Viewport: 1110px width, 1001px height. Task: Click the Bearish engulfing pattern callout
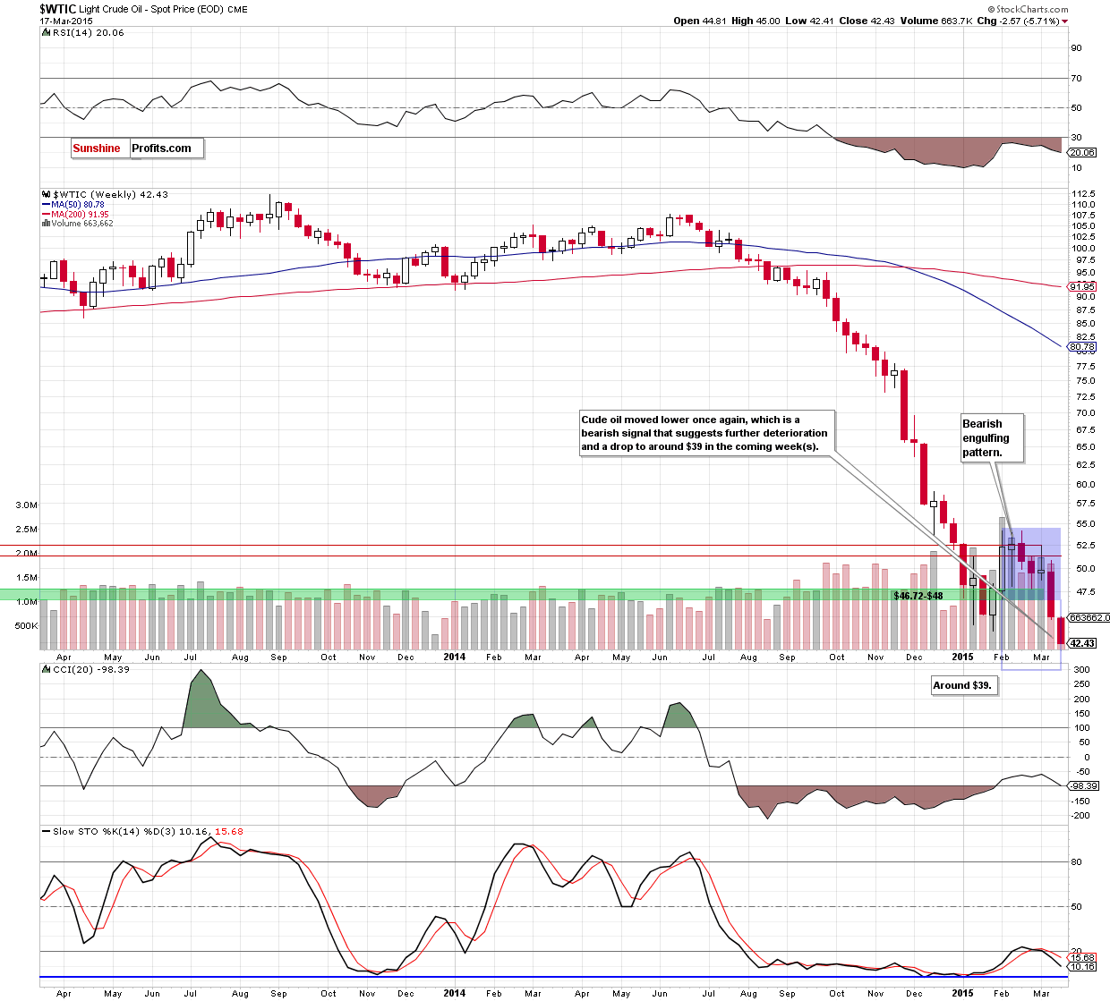coord(991,438)
